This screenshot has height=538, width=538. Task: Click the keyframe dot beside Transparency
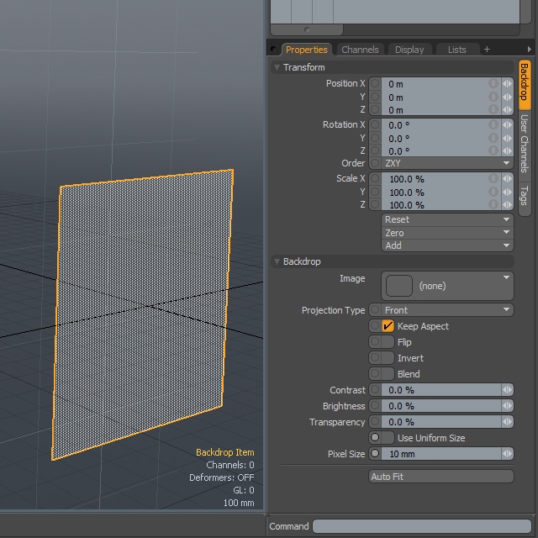(375, 421)
